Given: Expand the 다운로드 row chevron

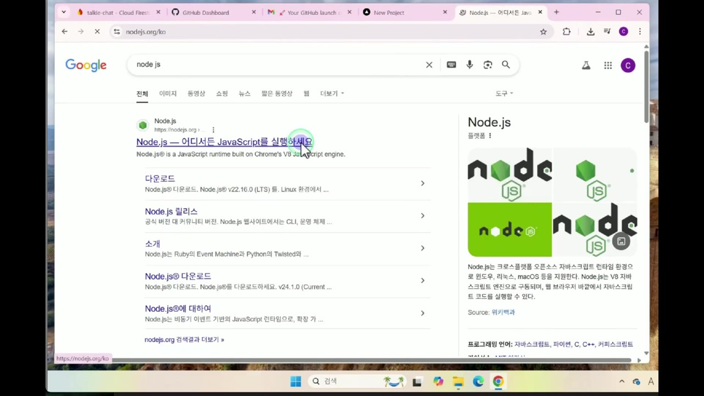Looking at the screenshot, I should tap(422, 183).
